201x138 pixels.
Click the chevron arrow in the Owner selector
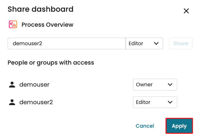[x=170, y=85]
